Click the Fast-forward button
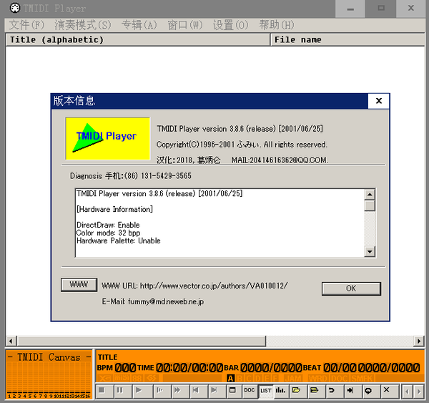Image resolution: width=429 pixels, height=403 pixels. 179,391
